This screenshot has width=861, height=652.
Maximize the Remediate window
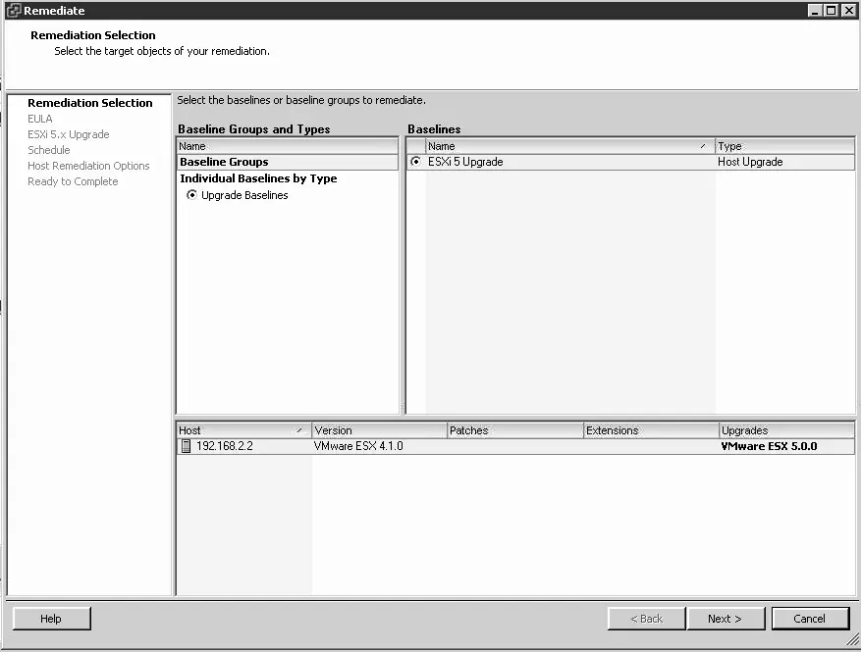(832, 11)
